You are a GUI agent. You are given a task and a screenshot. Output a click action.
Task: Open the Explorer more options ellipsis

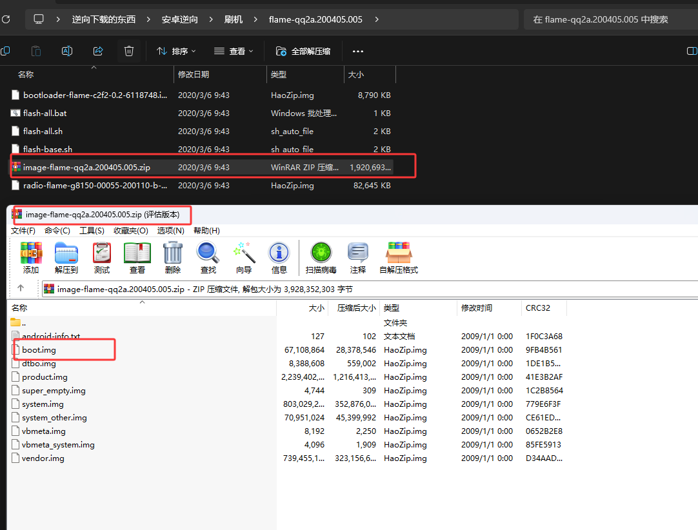tap(358, 51)
